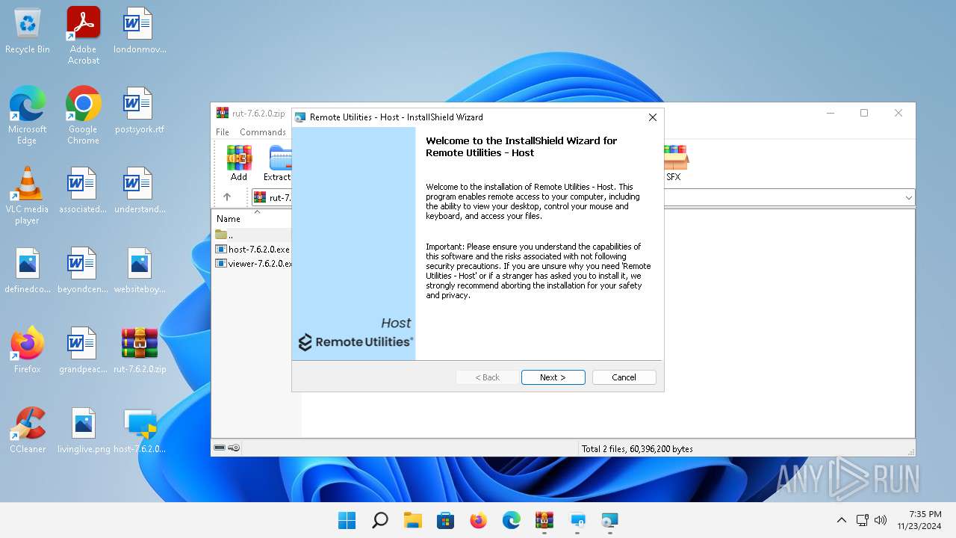
Task: Launch VLC media player desktop shortcut
Action: (28, 196)
